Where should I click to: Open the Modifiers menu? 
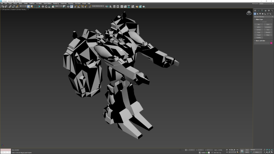pos(32,4)
